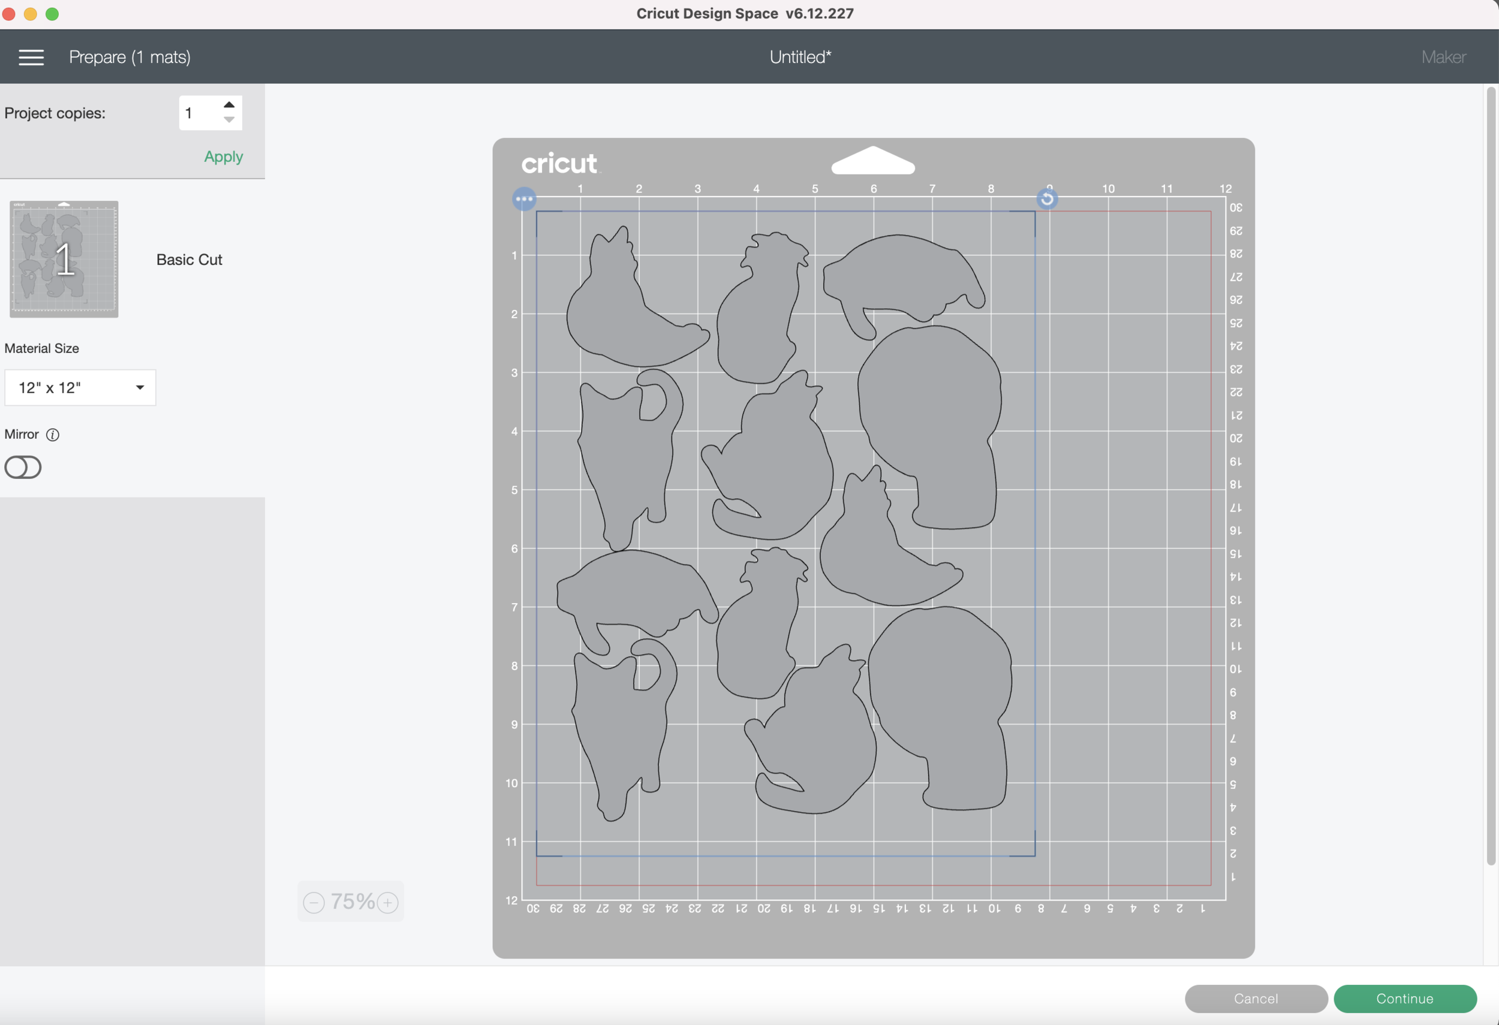Click the 75% zoom level text
This screenshot has width=1499, height=1025.
[352, 902]
